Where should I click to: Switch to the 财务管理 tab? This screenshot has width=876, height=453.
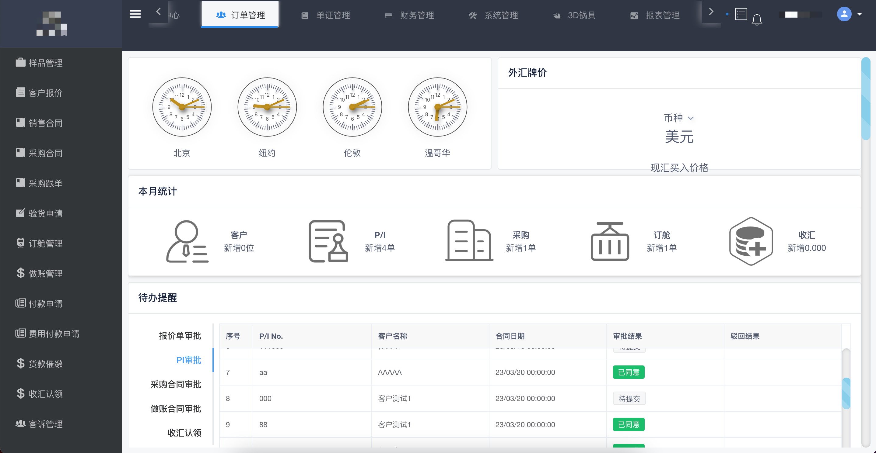point(409,15)
